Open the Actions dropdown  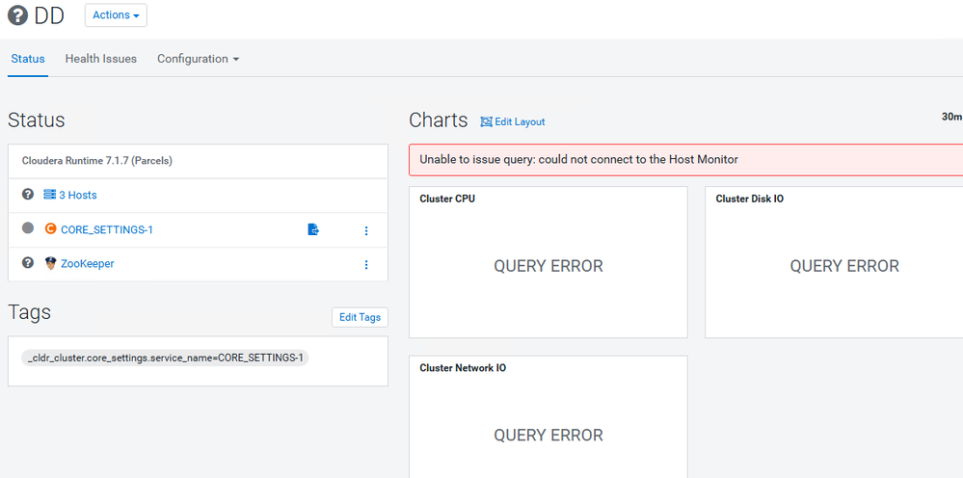pyautogui.click(x=116, y=15)
